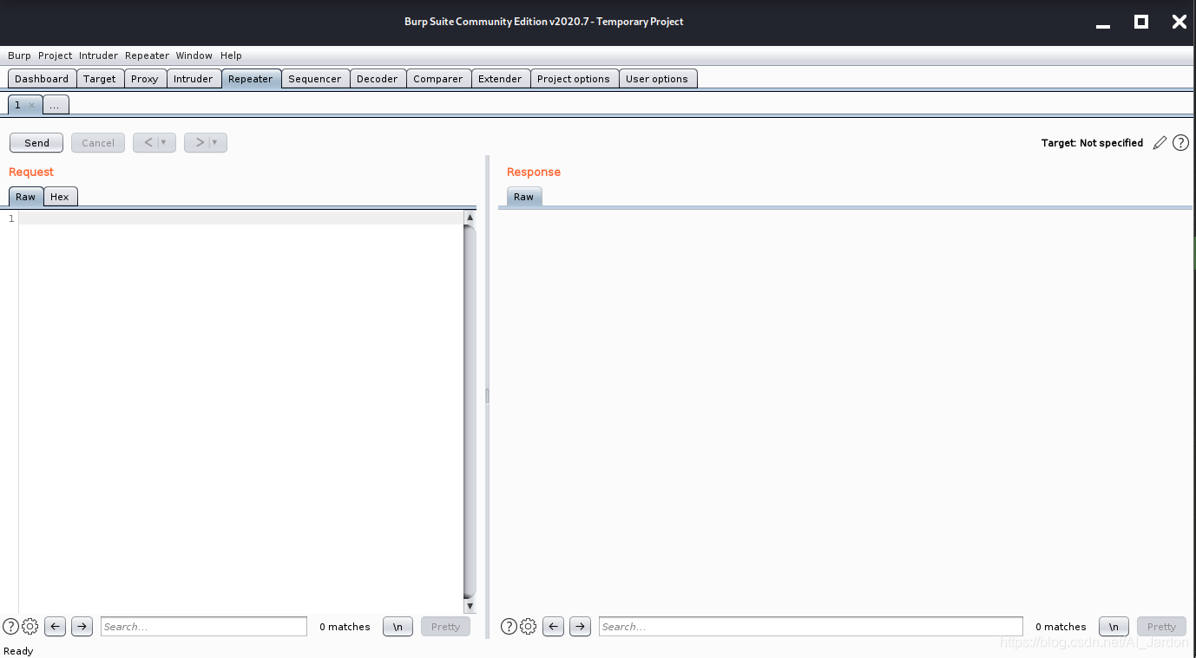
Task: Select Hex view in Request panel
Action: click(x=60, y=197)
